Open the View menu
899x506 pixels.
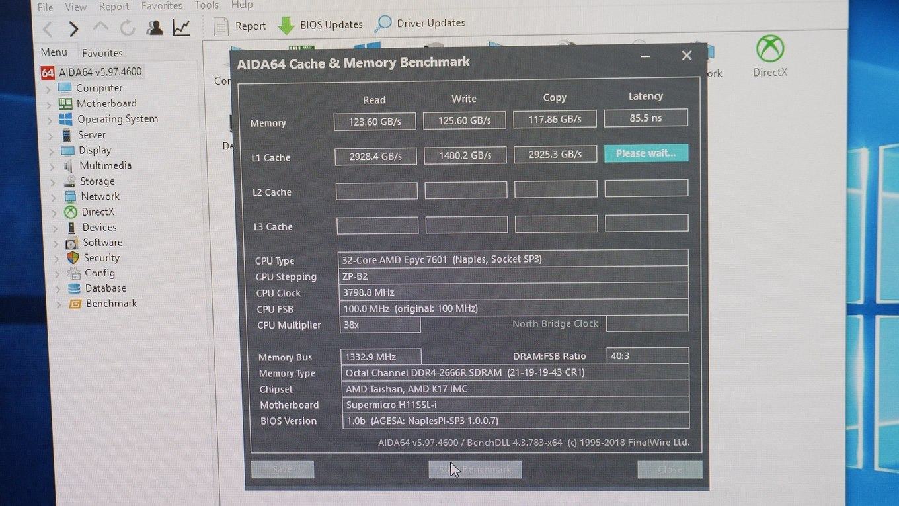(76, 7)
